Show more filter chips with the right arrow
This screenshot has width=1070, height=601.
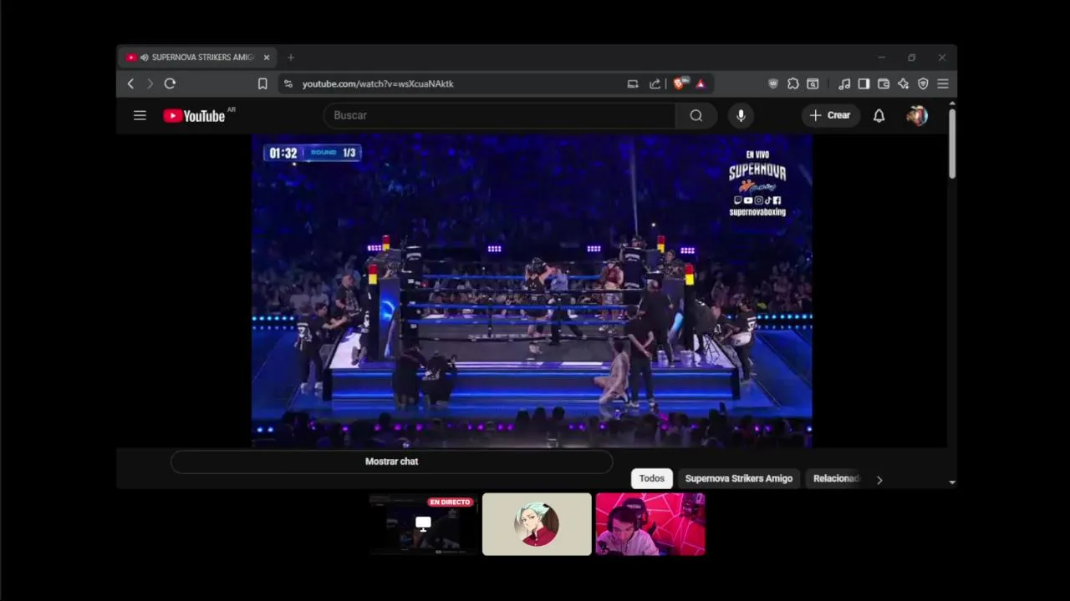click(879, 479)
